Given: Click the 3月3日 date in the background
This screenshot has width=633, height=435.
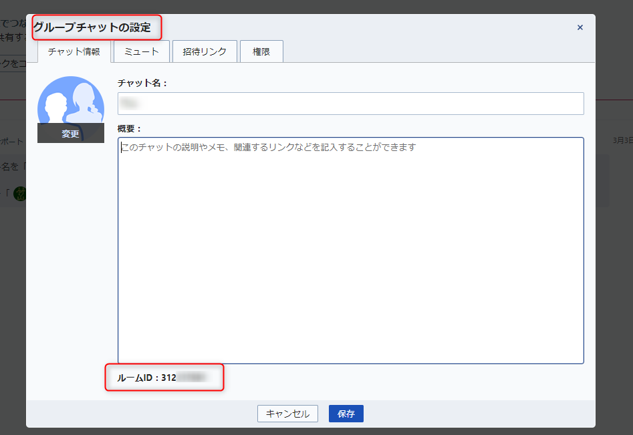Looking at the screenshot, I should [x=622, y=141].
